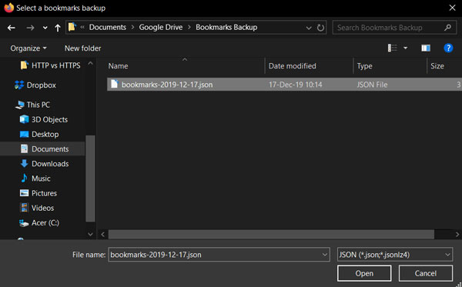Go up one folder level

click(58, 28)
